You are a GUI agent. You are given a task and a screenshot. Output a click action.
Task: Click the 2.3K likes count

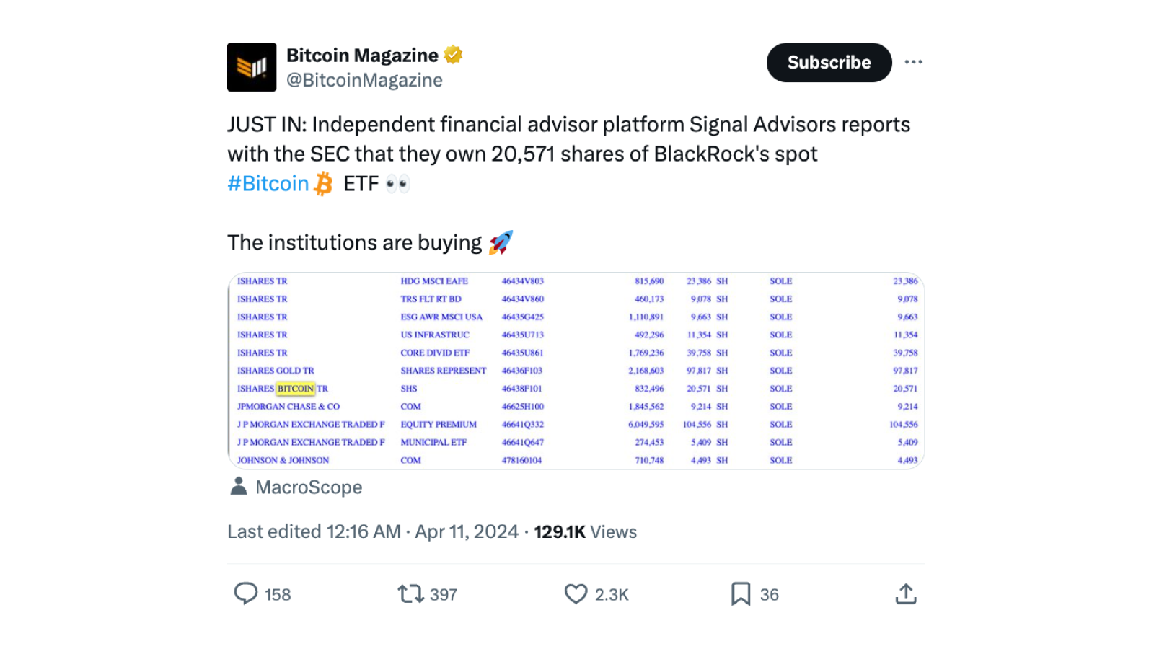612,594
